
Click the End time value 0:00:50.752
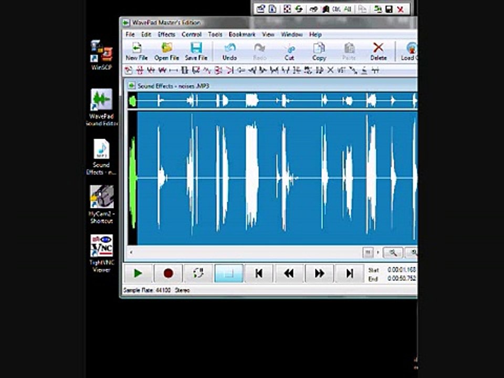pos(402,278)
